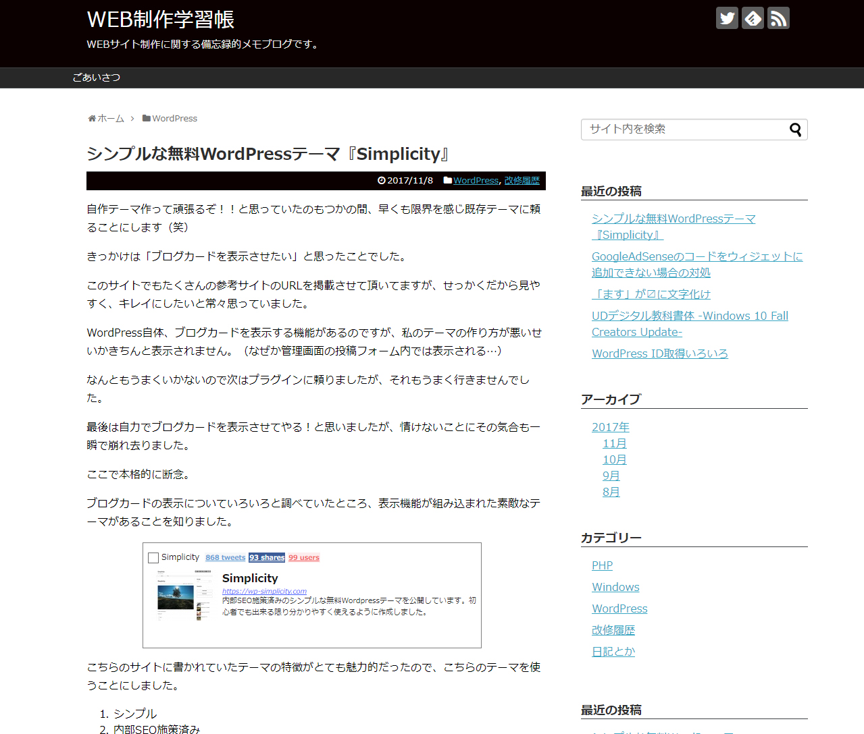864x734 pixels.
Task: Open the 2017年 archive link
Action: tap(610, 427)
